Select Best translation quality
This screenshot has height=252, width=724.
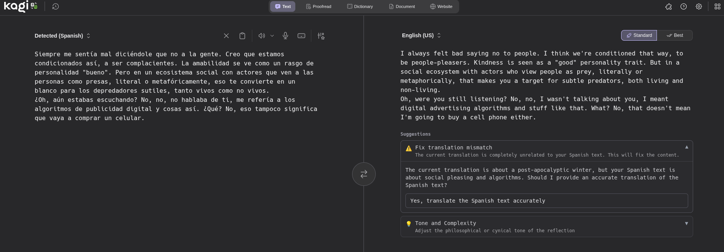click(x=675, y=35)
